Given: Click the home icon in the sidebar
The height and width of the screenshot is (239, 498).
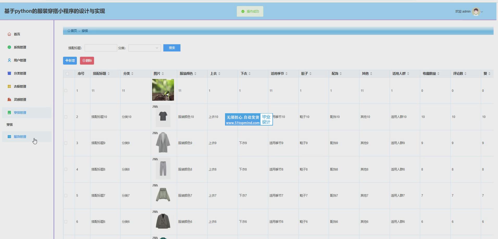Looking at the screenshot, I should (9, 34).
